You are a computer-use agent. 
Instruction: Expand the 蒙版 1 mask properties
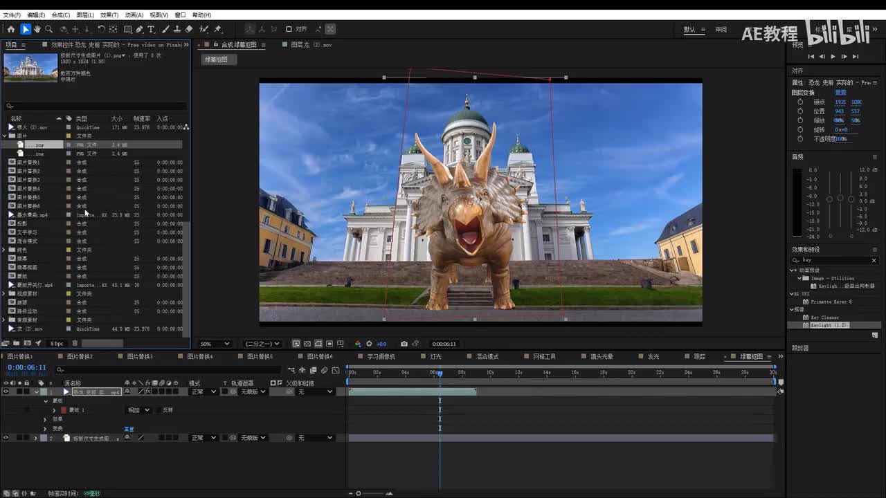click(54, 410)
